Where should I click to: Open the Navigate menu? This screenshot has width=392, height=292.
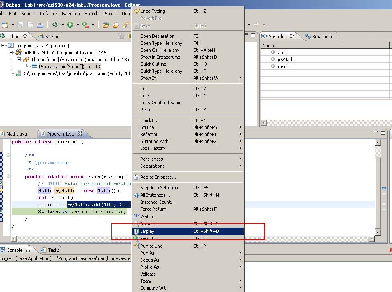tap(71, 14)
